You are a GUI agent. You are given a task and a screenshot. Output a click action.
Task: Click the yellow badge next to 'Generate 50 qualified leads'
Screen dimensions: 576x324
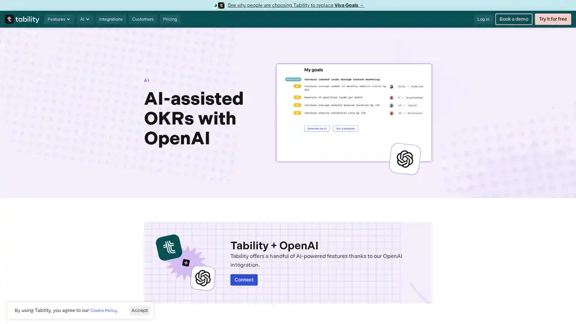coord(297,97)
